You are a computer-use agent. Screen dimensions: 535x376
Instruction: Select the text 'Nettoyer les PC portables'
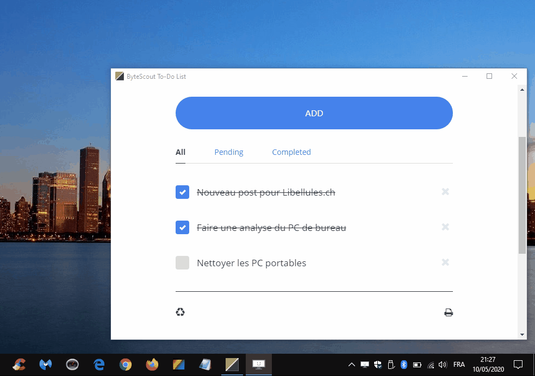[x=252, y=263]
